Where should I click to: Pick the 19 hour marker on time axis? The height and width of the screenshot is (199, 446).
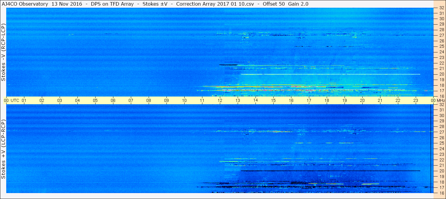point(345,101)
